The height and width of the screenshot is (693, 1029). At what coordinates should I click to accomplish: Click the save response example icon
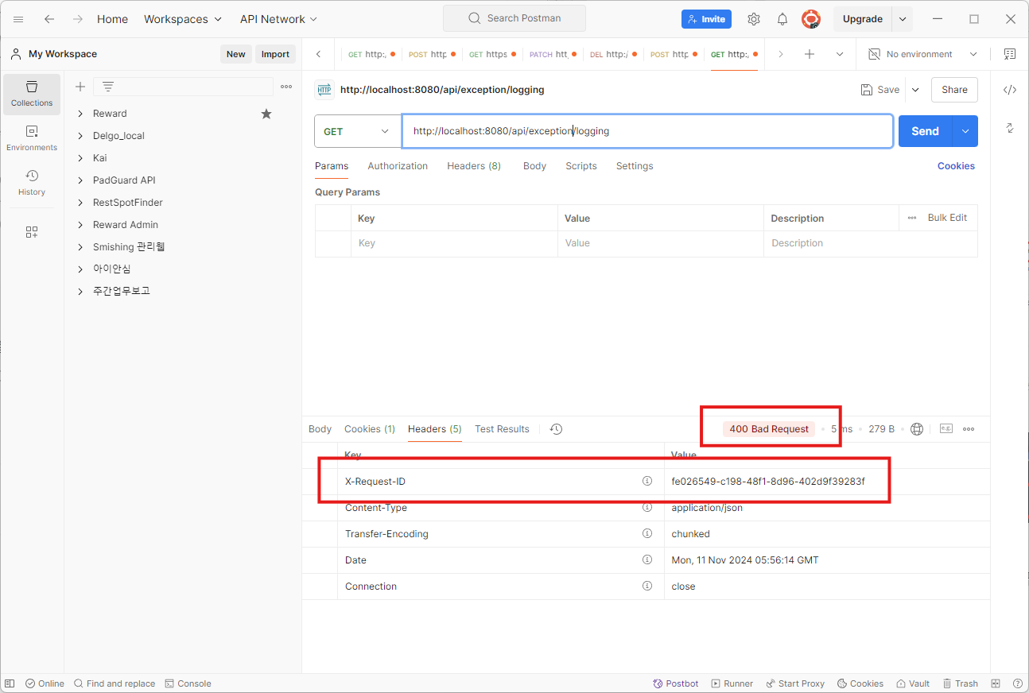click(x=946, y=429)
